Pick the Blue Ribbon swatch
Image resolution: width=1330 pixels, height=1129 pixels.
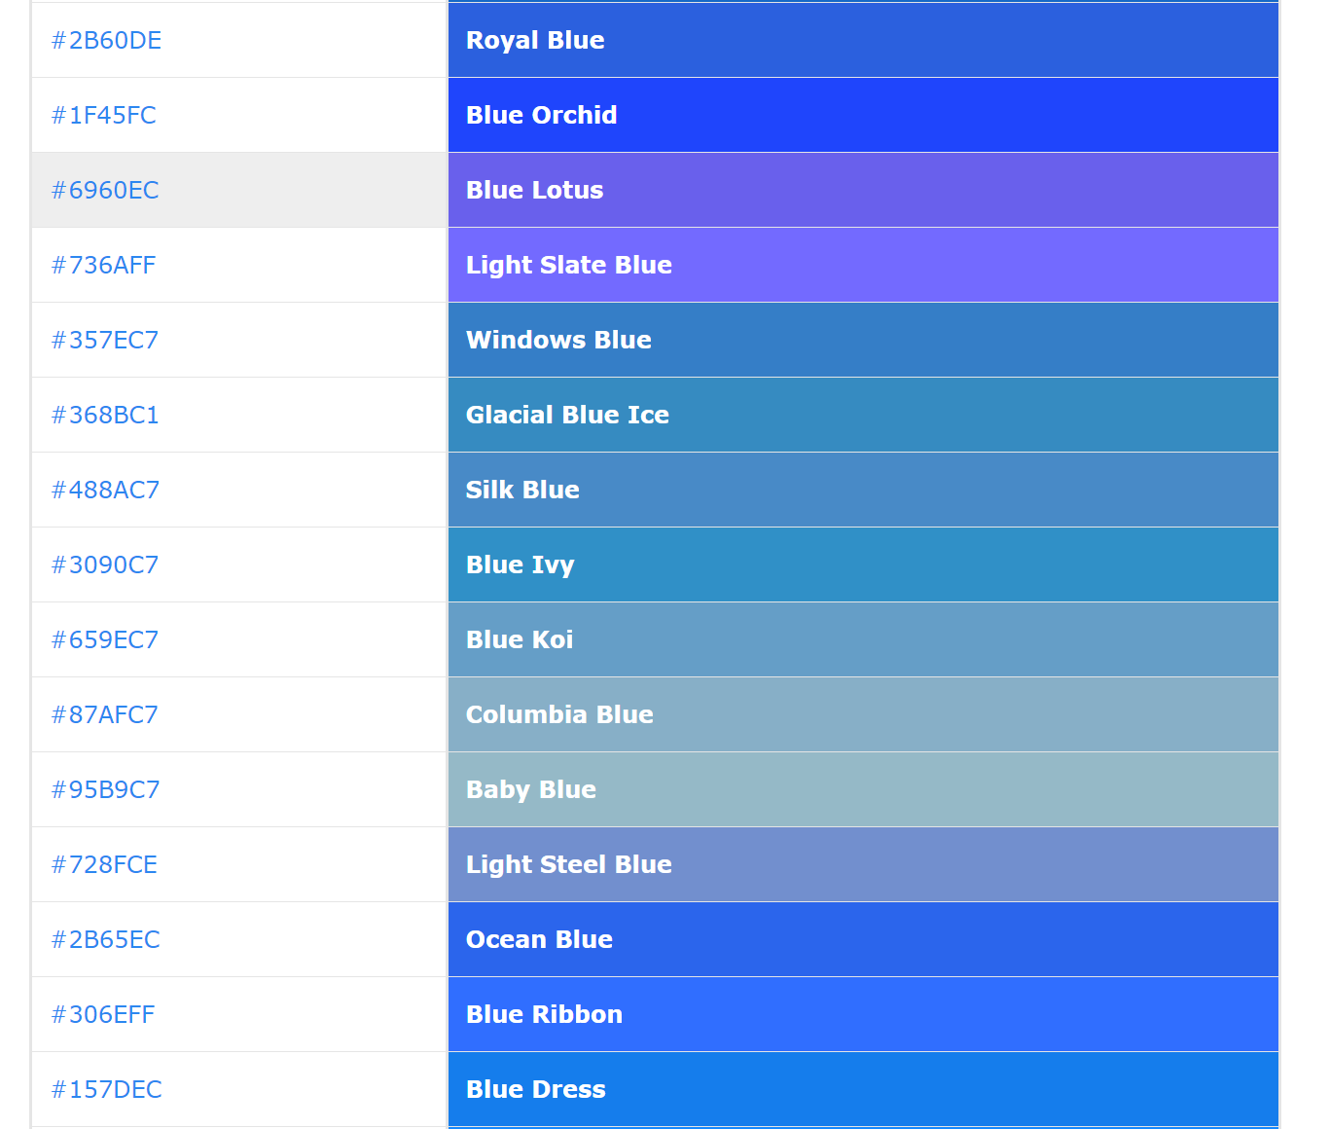(862, 1014)
